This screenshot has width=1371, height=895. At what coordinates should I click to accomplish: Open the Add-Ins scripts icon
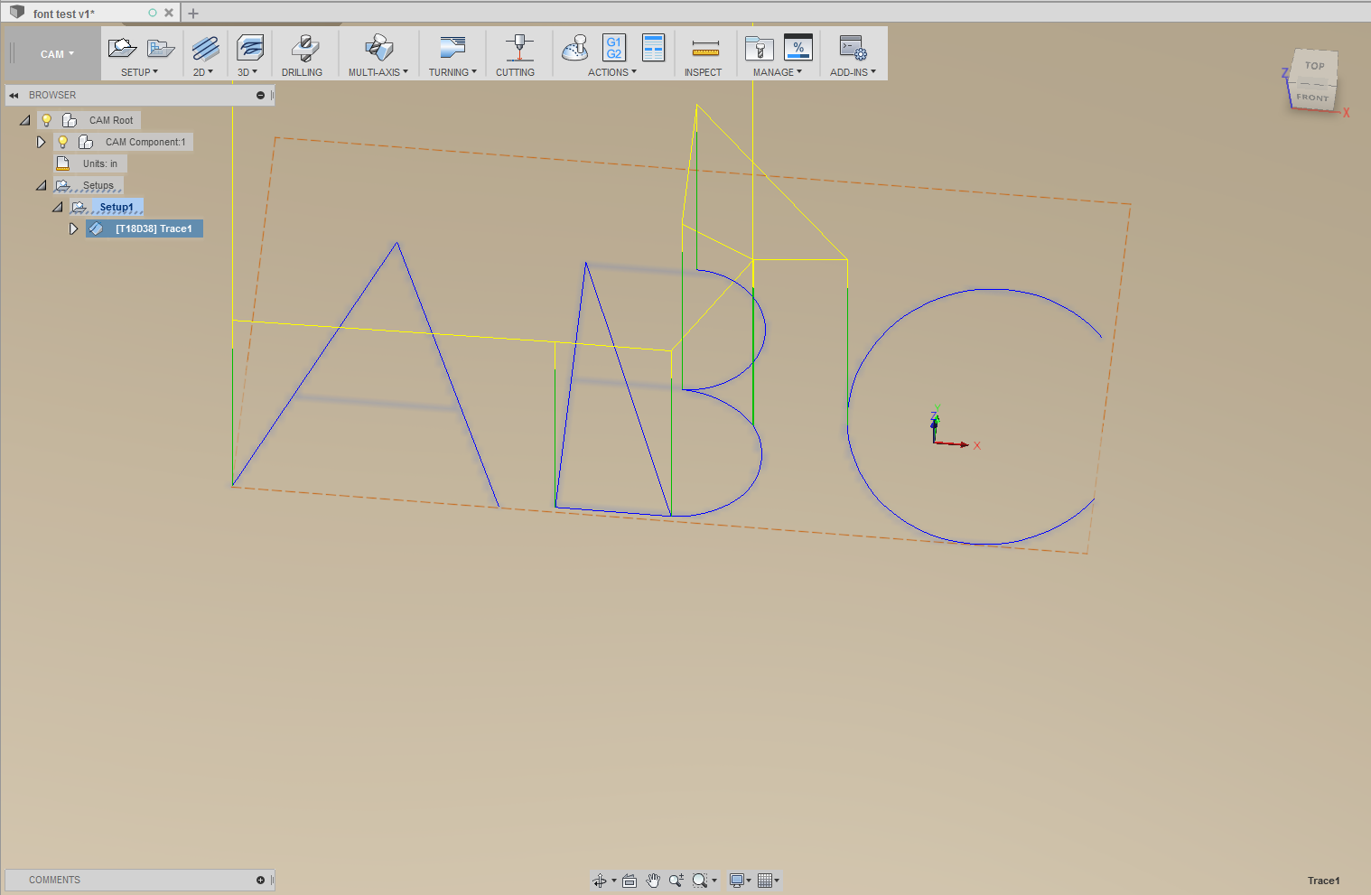pyautogui.click(x=853, y=48)
